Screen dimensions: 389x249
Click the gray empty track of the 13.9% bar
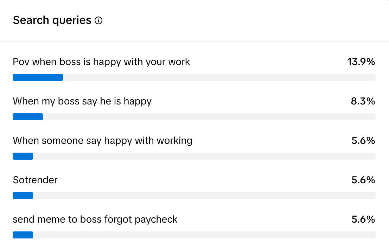coord(219,77)
